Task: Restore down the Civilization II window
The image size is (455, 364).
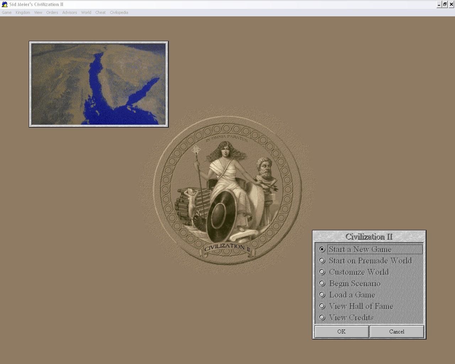Action: (445, 4)
